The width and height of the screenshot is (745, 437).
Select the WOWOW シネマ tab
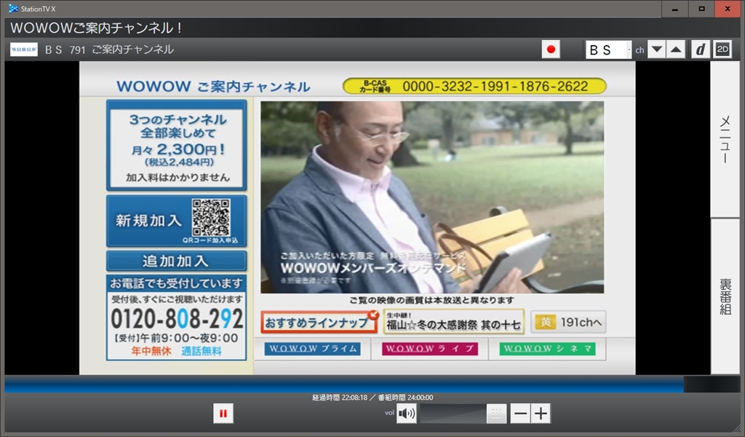(547, 349)
